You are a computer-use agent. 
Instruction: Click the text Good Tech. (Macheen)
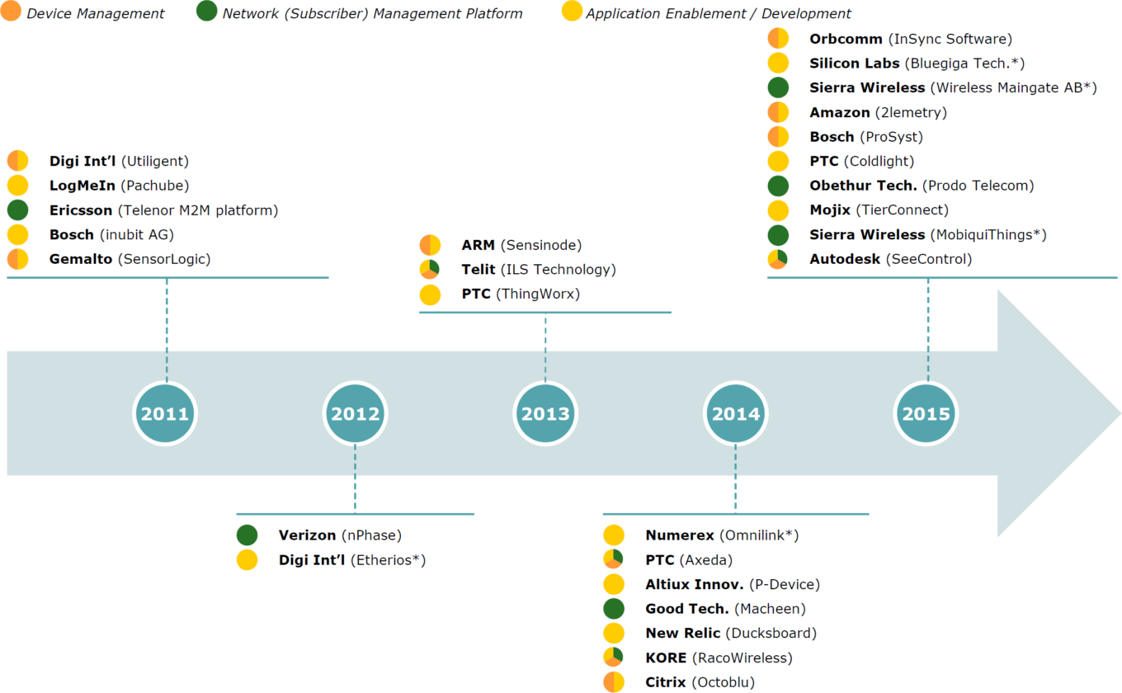725,609
